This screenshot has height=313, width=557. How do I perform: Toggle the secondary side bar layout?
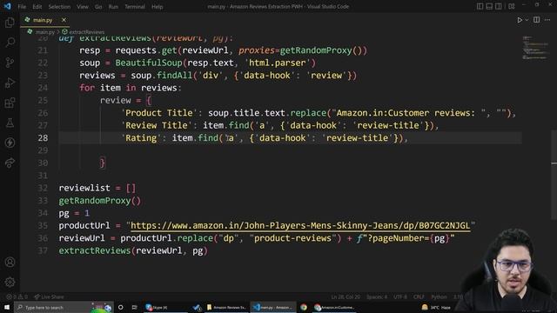pyautogui.click(x=499, y=6)
